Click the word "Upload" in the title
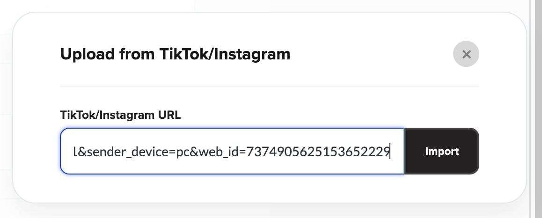This screenshot has width=542, height=218. 88,55
